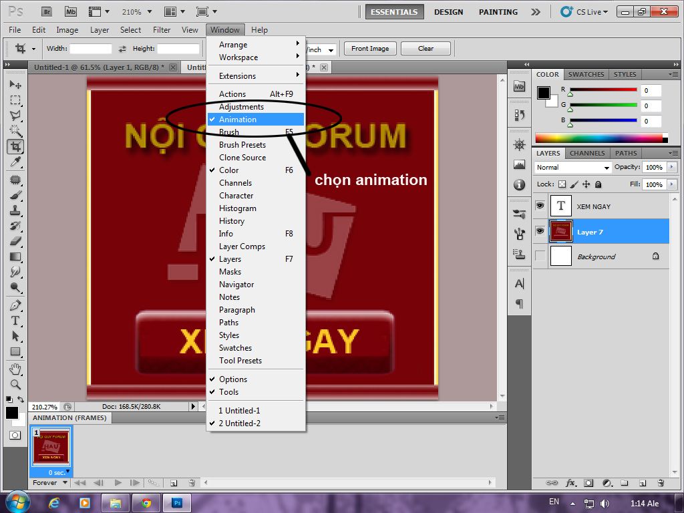The width and height of the screenshot is (684, 513).
Task: Uncheck Layers in Window menu
Action: 256,259
